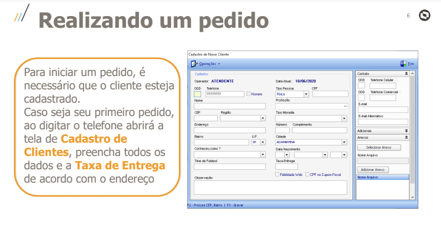Click the side panel scroll up arrow
This screenshot has height=247, width=441.
pyautogui.click(x=413, y=73)
